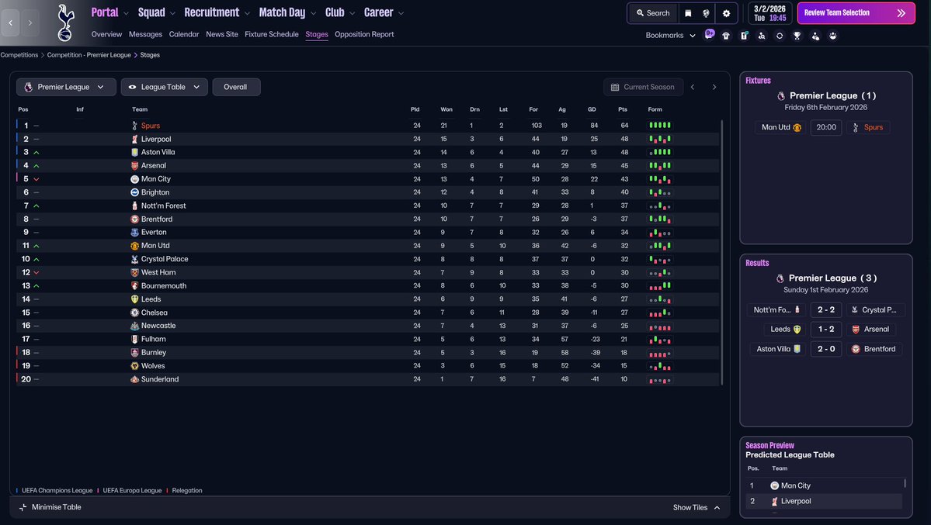Click the date and time display
931x525 pixels.
click(770, 13)
